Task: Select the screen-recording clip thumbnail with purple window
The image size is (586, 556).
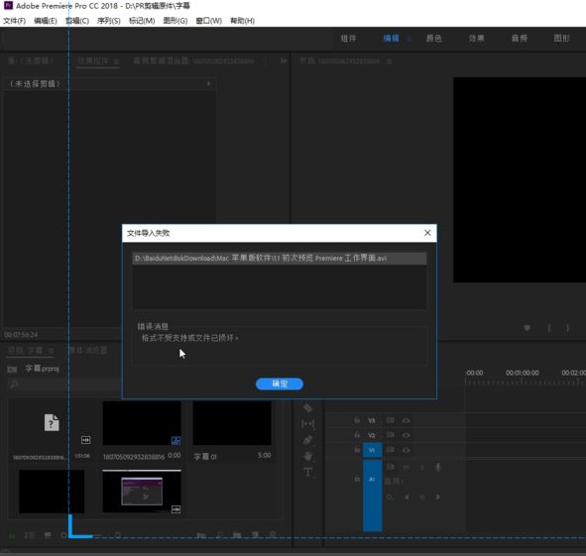Action: [x=142, y=492]
